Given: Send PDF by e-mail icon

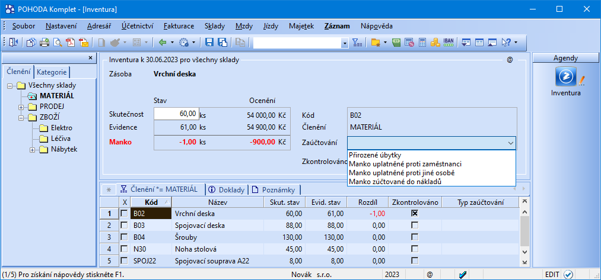Looking at the screenshot, I should (84, 43).
